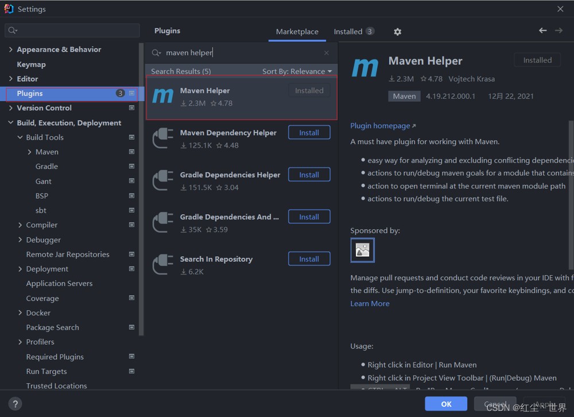Click the Gradle Dependencies Helper plug icon
This screenshot has height=417, width=574.
point(162,180)
